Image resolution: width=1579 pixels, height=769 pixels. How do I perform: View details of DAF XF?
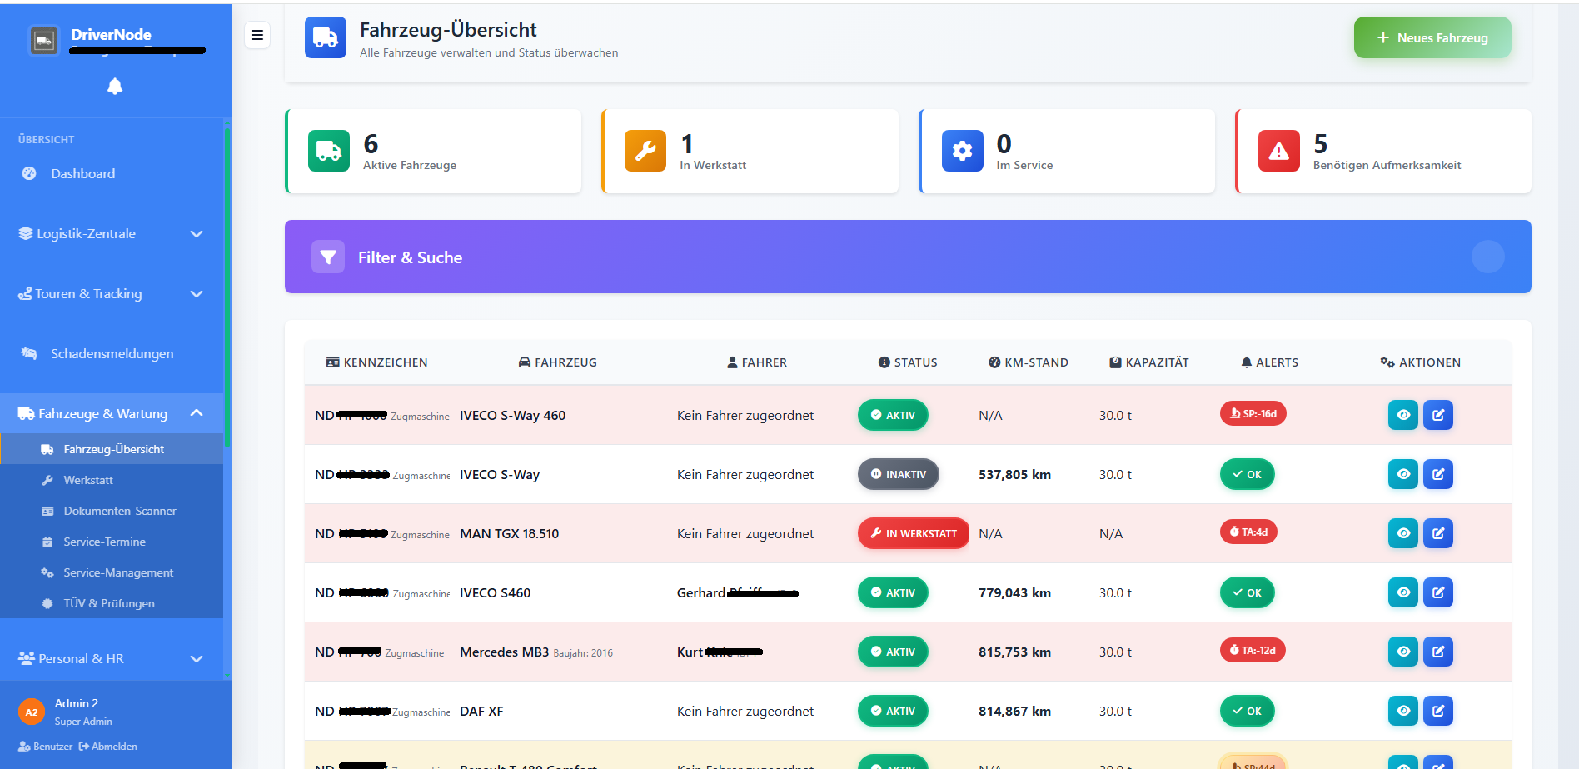[x=1403, y=711]
